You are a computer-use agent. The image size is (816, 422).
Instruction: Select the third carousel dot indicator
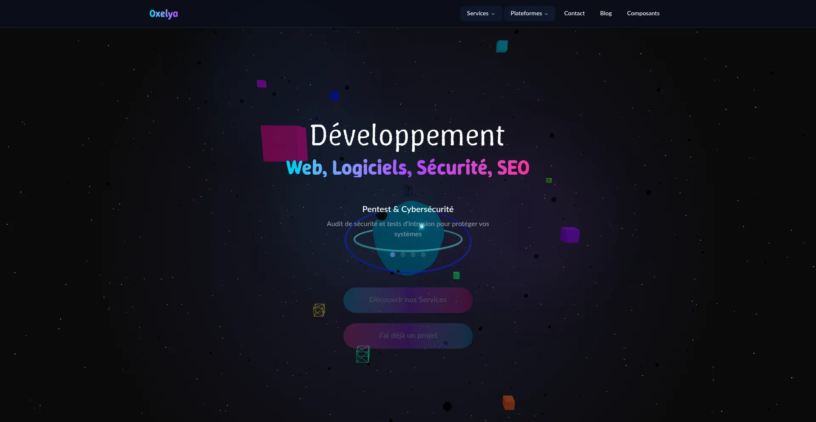click(x=413, y=255)
